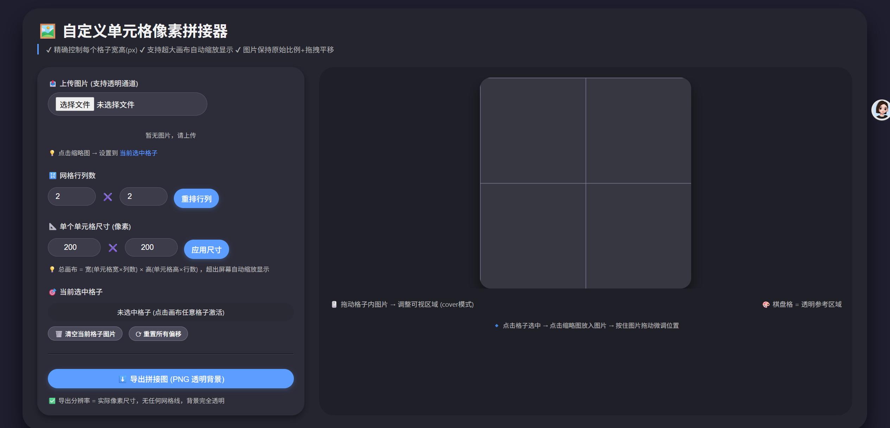Viewport: 890px width, 428px height.
Task: Apply cell size with 应用尺寸 button
Action: pyautogui.click(x=207, y=249)
